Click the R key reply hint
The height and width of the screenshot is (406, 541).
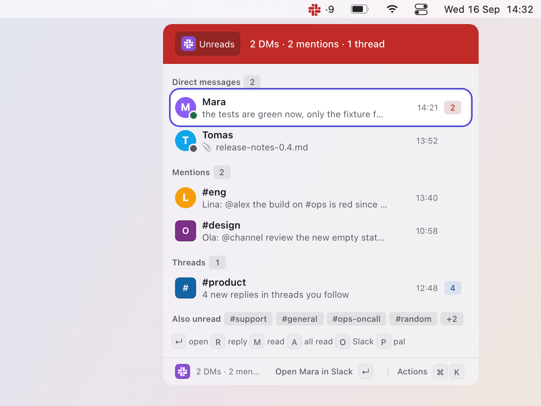click(218, 341)
